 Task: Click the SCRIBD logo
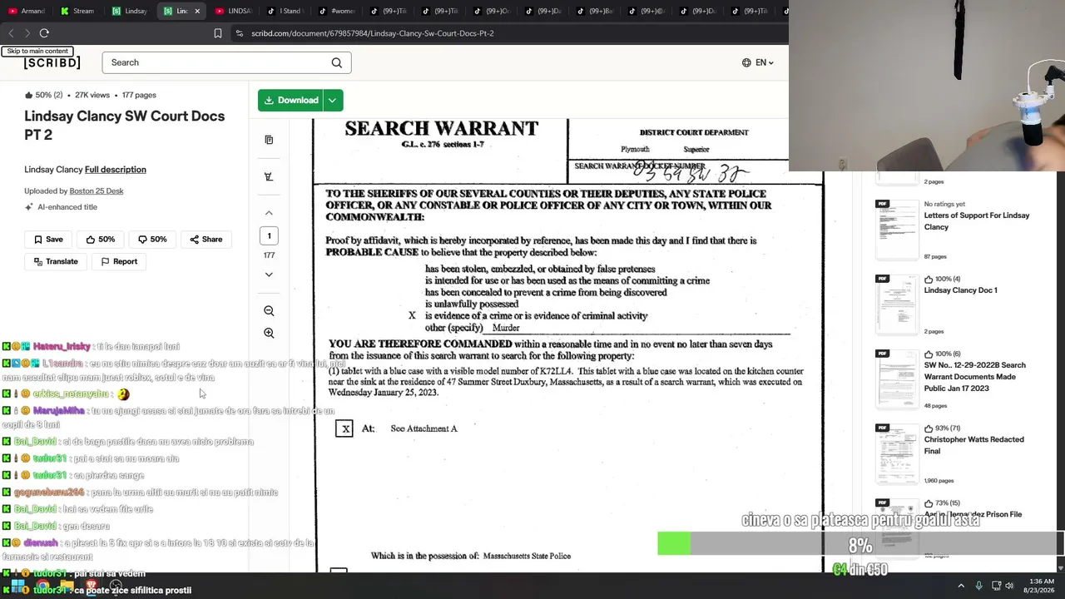52,63
